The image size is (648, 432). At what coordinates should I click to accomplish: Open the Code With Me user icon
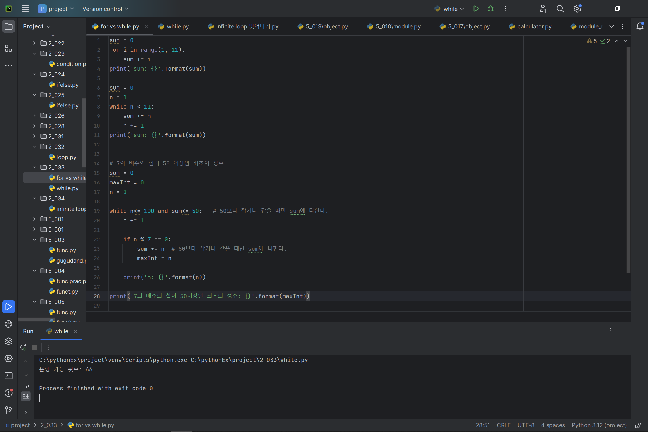pyautogui.click(x=543, y=9)
